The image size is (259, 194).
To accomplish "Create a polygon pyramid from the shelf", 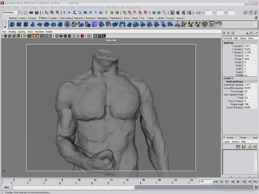I will click(x=54, y=25).
